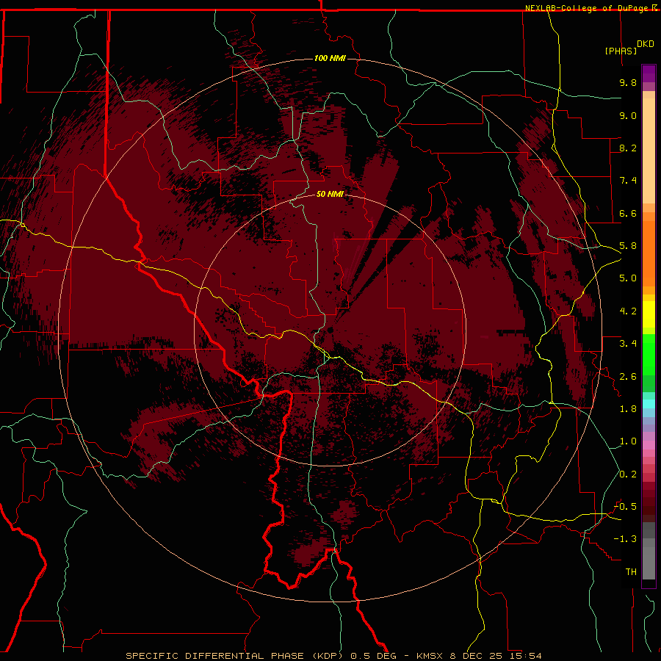Pick the cyan color bar segment
Image resolution: width=661 pixels, height=661 pixels.
(649, 403)
